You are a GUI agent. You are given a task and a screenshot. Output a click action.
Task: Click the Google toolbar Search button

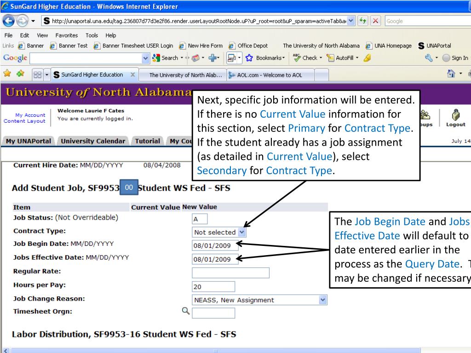pyautogui.click(x=166, y=58)
